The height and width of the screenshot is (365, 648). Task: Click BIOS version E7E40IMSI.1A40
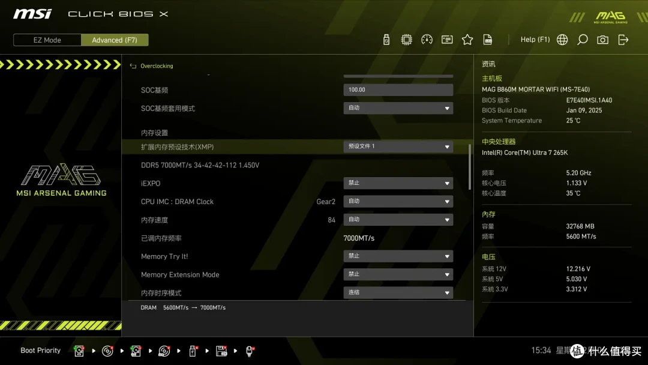tap(589, 100)
